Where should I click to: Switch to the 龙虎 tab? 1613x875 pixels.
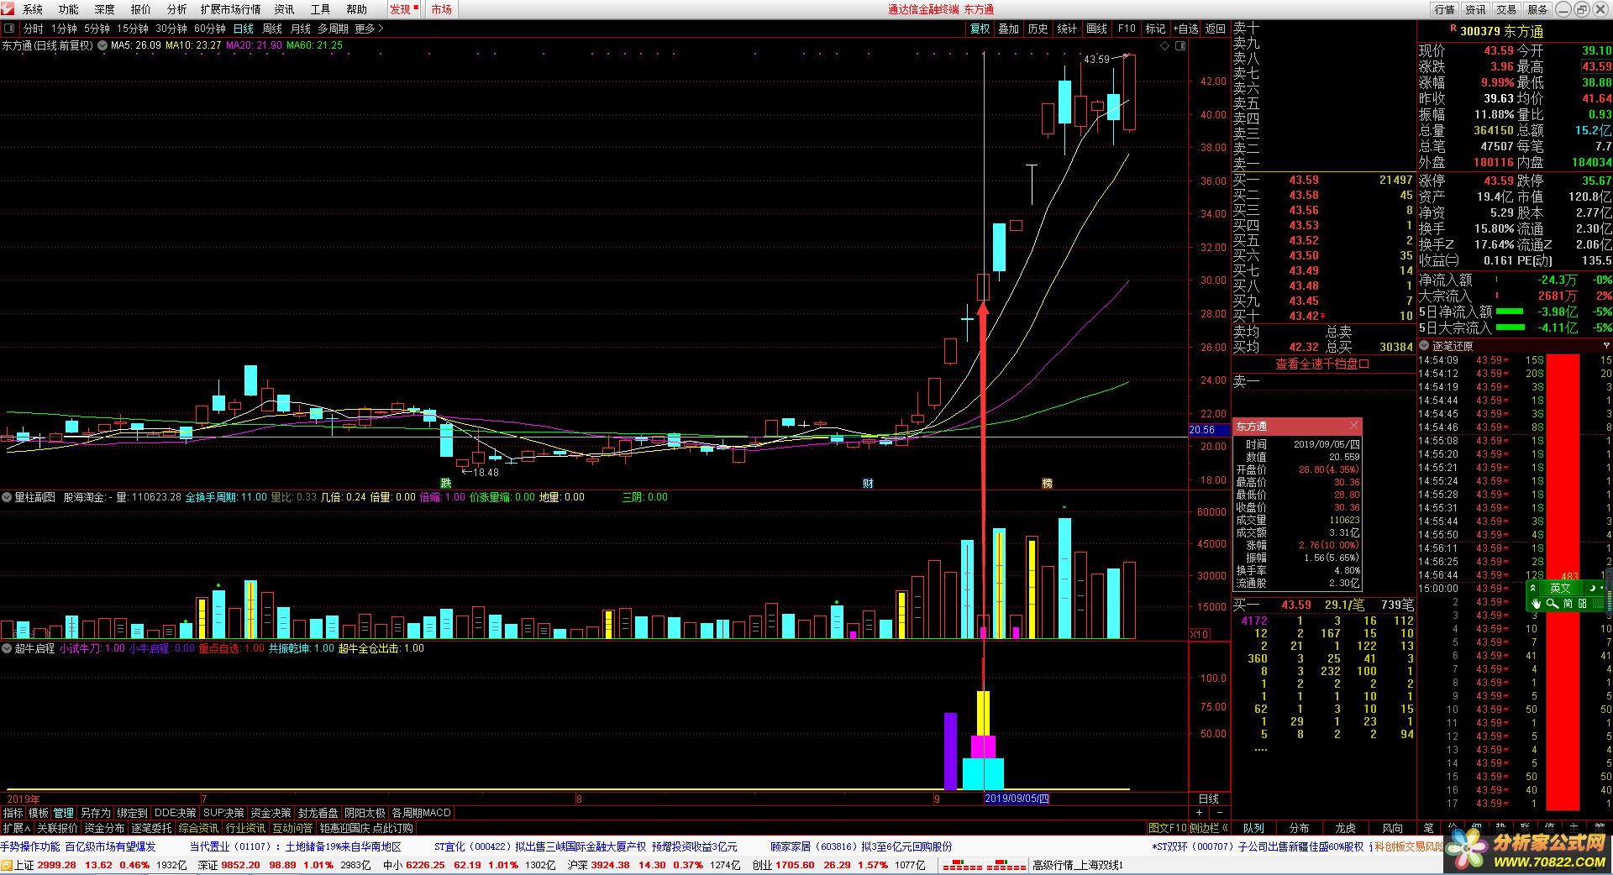coord(1345,828)
